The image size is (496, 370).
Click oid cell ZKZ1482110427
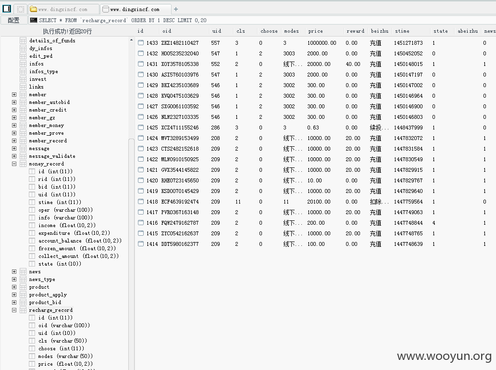(180, 43)
